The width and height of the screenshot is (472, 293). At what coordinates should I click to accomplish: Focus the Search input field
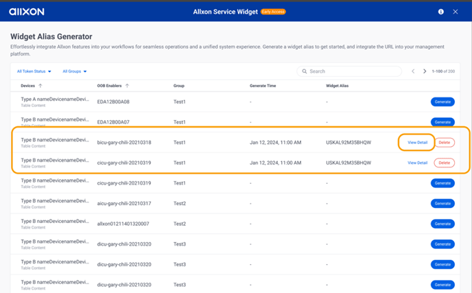[x=349, y=71]
